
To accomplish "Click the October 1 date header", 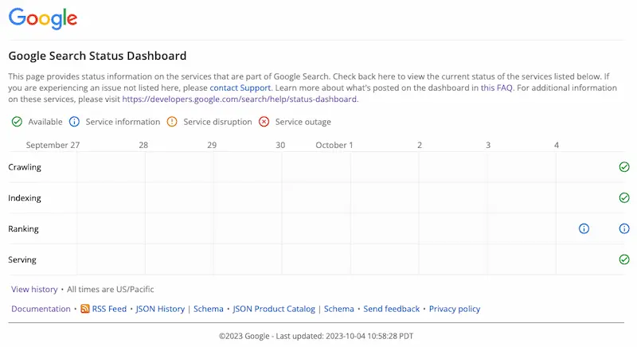I will [x=334, y=145].
